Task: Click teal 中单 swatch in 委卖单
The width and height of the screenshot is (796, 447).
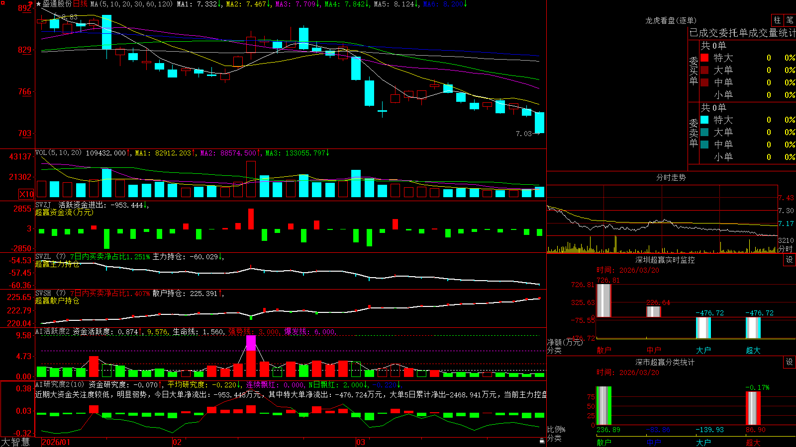Action: [704, 145]
